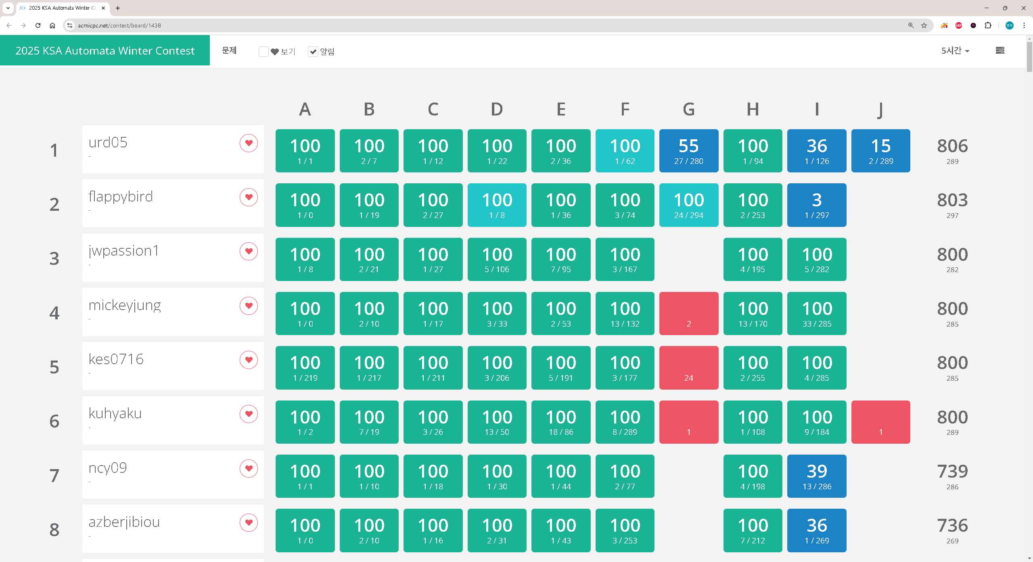Open the tab search dropdown arrow
Viewport: 1033px width, 562px height.
[8, 8]
